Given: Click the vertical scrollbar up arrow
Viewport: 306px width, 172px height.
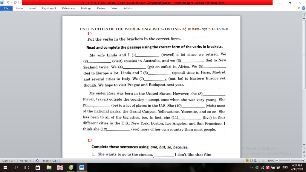Looking at the screenshot, I should pyautogui.click(x=304, y=18).
